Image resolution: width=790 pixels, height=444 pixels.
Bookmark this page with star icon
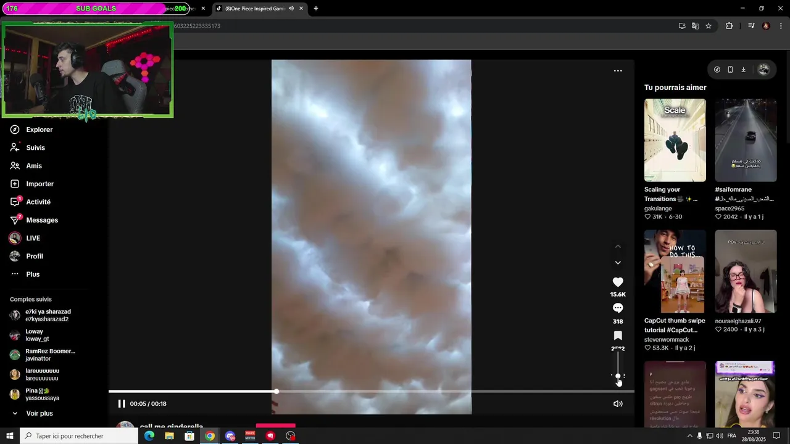709,26
